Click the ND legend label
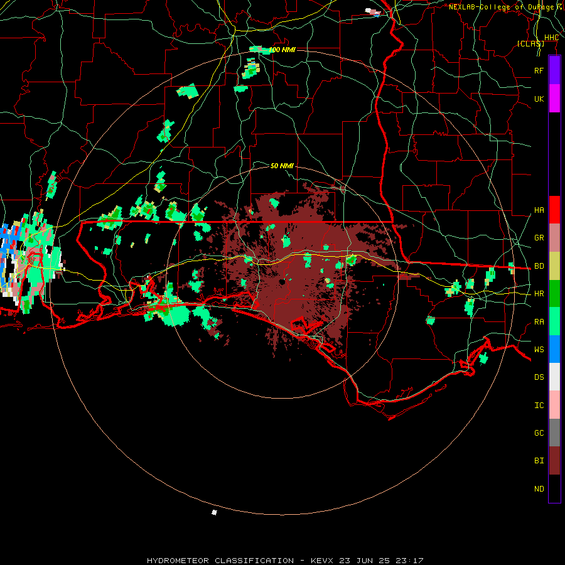565x565 pixels. (539, 489)
